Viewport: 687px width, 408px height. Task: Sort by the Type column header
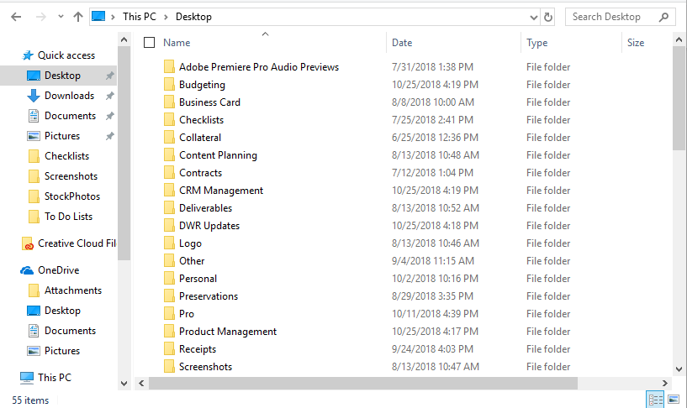(537, 43)
